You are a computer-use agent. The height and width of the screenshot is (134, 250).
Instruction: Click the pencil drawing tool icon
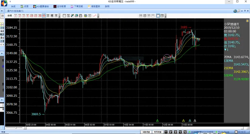72,16
